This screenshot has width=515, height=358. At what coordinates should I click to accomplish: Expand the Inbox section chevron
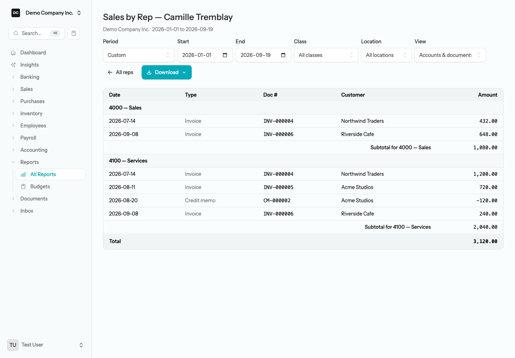[x=13, y=211]
